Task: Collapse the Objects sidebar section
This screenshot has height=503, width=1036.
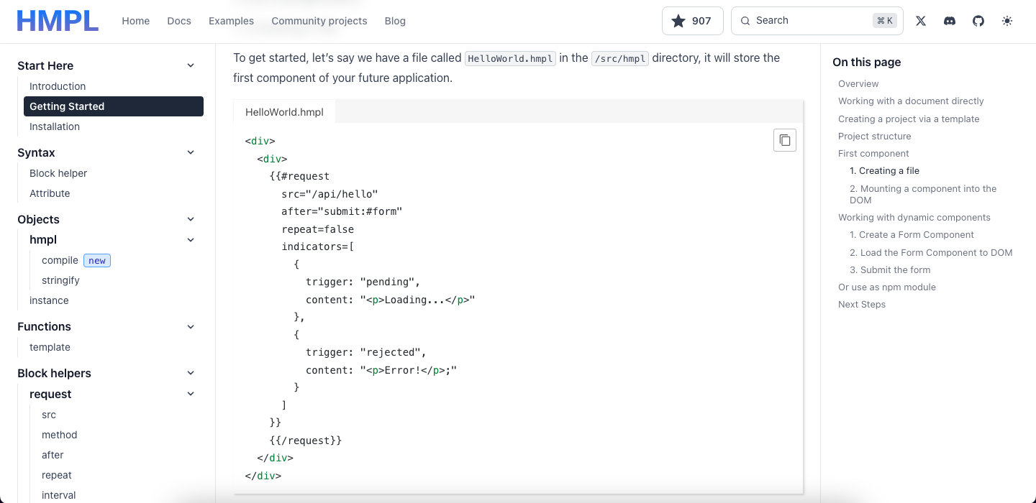Action: point(191,219)
